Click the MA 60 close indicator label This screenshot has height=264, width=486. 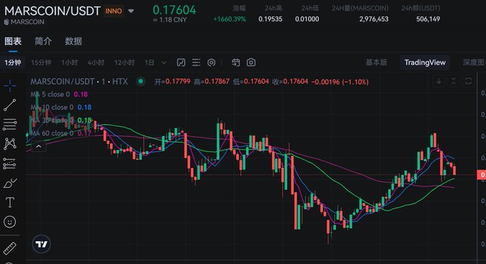(52, 133)
